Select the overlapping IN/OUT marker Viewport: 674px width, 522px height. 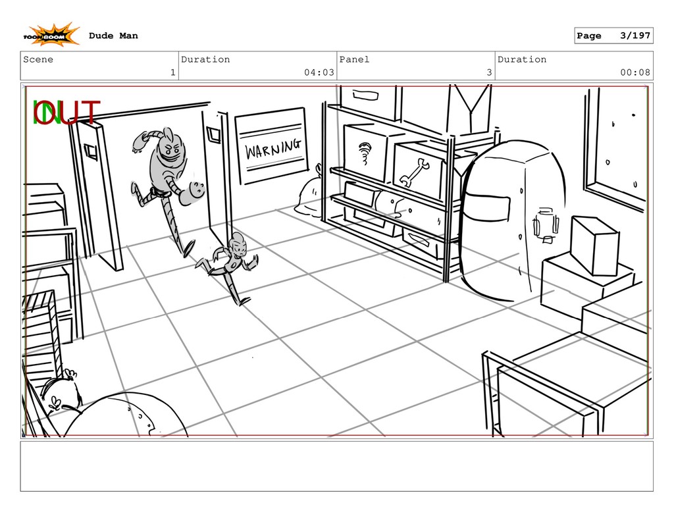point(66,113)
